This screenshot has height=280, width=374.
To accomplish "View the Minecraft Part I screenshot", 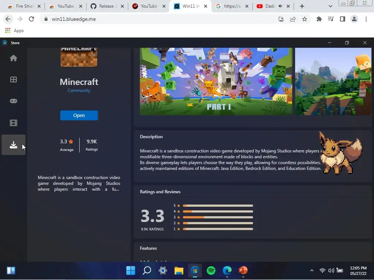I will coord(216,81).
